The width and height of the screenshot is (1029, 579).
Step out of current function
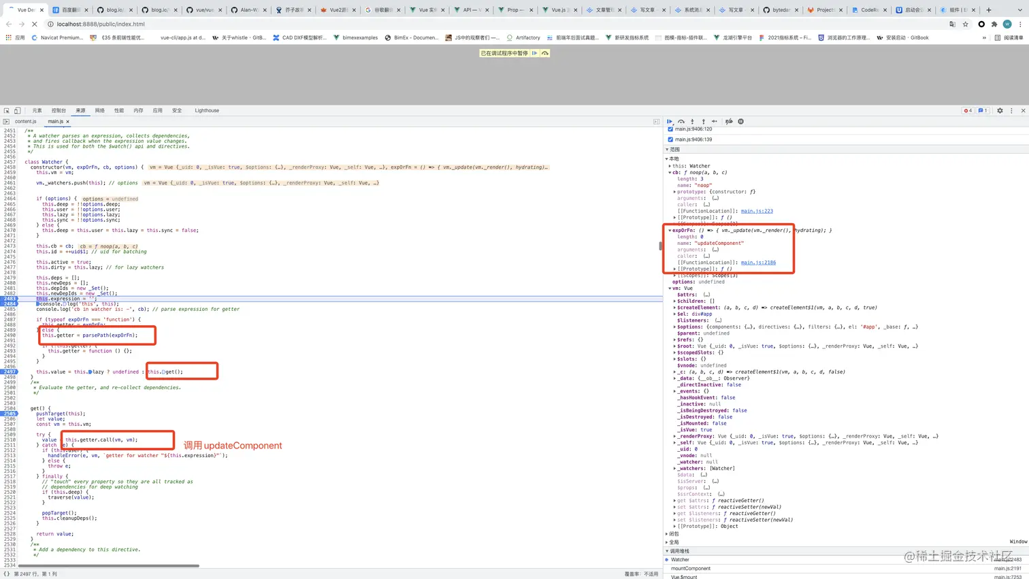click(704, 122)
